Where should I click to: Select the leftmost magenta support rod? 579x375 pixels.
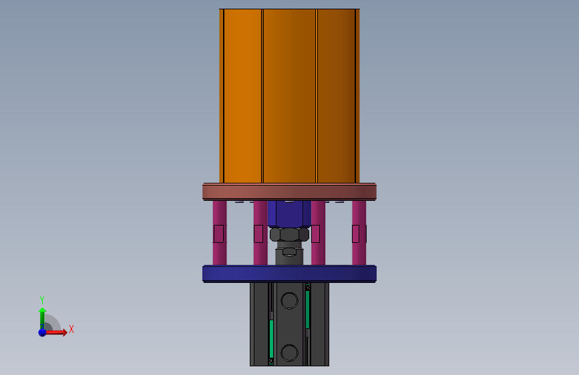click(x=220, y=233)
